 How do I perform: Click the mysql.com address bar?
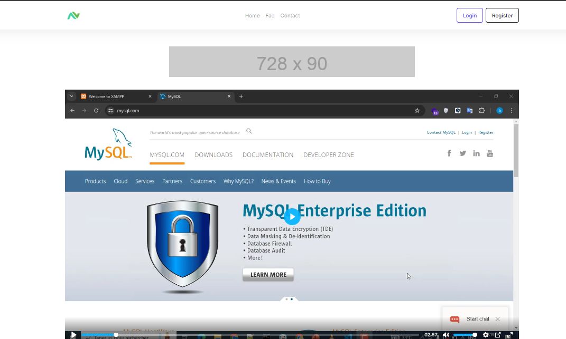coord(264,111)
